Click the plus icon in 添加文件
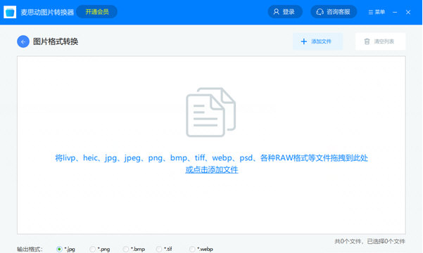 pyautogui.click(x=304, y=41)
